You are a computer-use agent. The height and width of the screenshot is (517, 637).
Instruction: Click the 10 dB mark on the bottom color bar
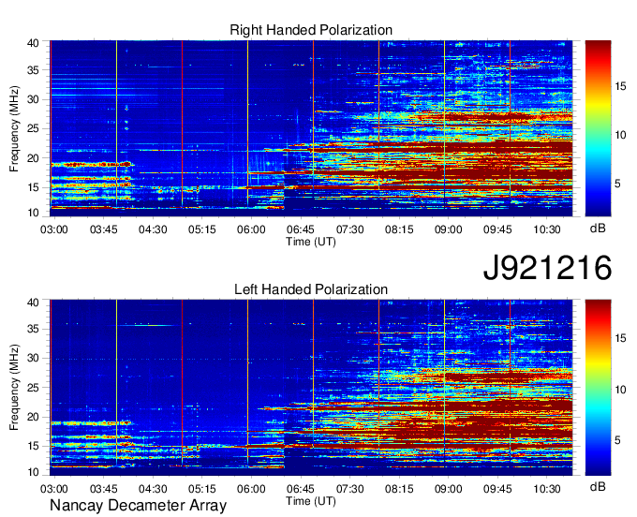tap(620, 390)
